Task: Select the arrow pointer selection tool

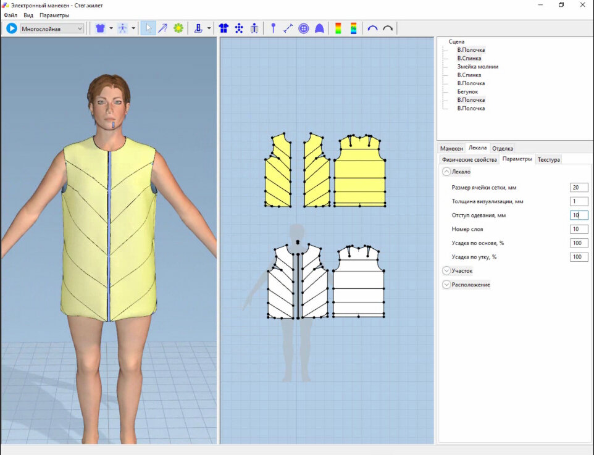Action: point(148,28)
